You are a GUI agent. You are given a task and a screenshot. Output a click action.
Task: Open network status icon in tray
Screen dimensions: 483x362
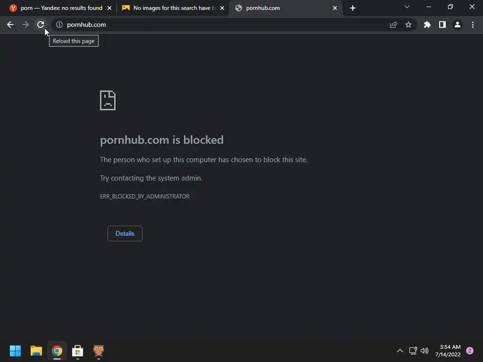click(x=413, y=351)
